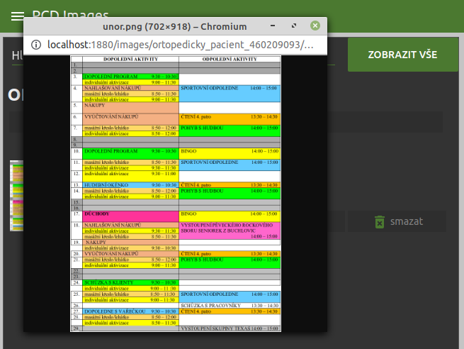Image resolution: width=464 pixels, height=349 pixels.
Task: Click the PCD Images header title
Action: (x=71, y=16)
